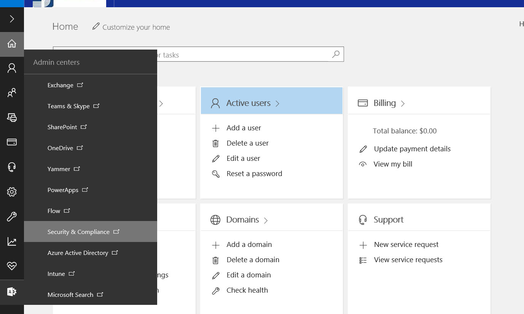Open Azure Active Directory admin center
This screenshot has width=524, height=314.
[x=91, y=253]
